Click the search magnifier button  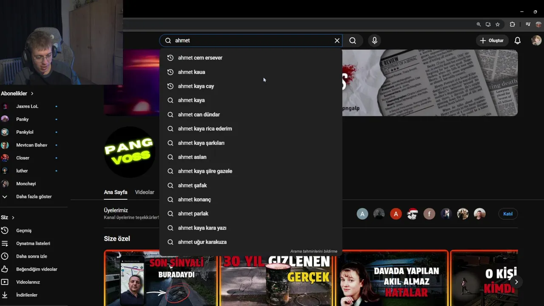tap(353, 40)
